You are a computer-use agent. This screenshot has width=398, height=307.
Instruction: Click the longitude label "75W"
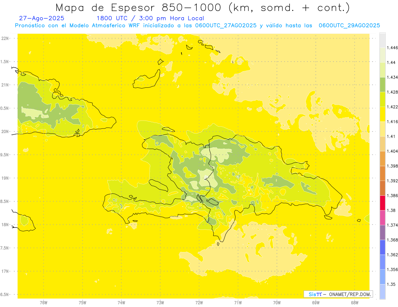coord(83,302)
